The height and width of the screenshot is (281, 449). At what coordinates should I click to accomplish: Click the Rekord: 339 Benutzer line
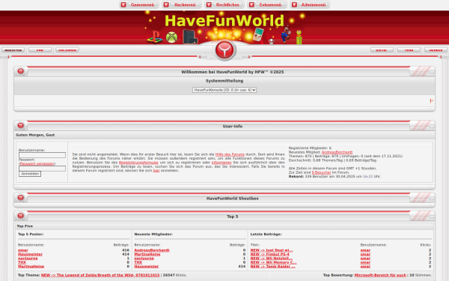[335, 177]
